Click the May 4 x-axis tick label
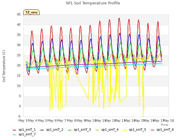The height and width of the screenshot is (140, 186). tap(33, 120)
